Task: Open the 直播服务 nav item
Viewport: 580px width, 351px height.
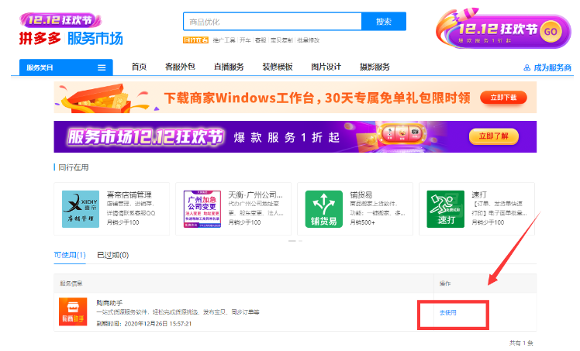Action: pos(229,67)
